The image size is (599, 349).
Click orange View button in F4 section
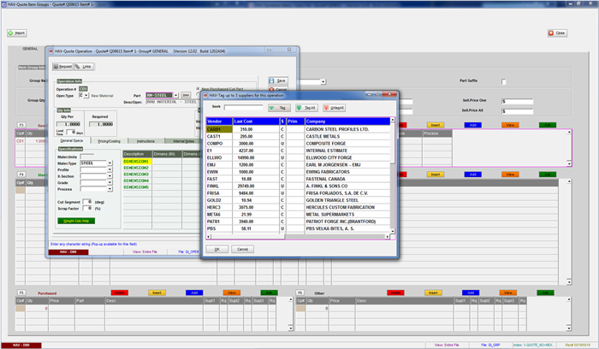click(x=510, y=174)
